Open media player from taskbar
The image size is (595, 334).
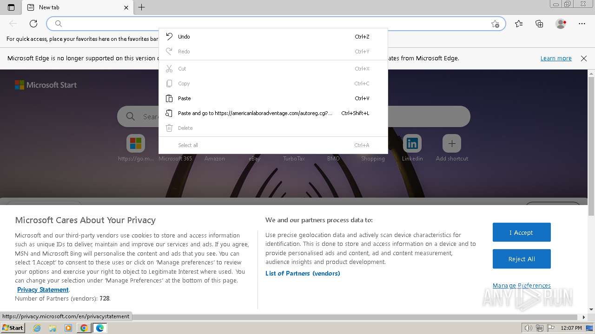click(x=68, y=328)
